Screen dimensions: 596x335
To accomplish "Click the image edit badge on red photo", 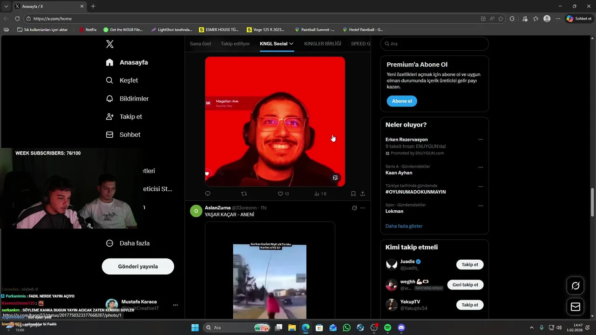I will (x=335, y=178).
